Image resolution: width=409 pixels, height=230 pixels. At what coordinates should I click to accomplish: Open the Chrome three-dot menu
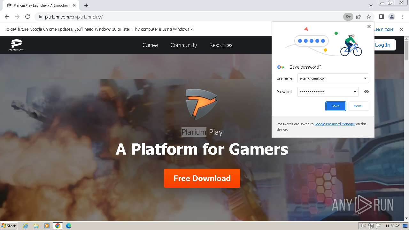[402, 17]
